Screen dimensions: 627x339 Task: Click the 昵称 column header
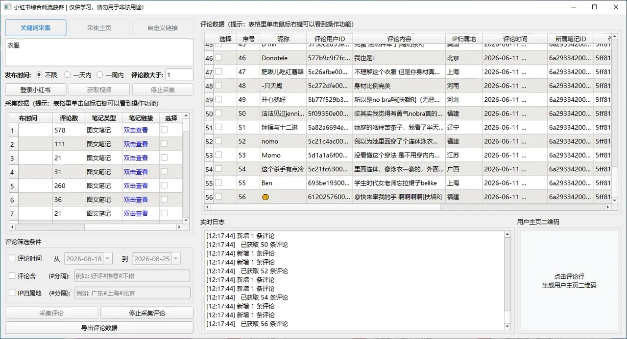(x=283, y=39)
